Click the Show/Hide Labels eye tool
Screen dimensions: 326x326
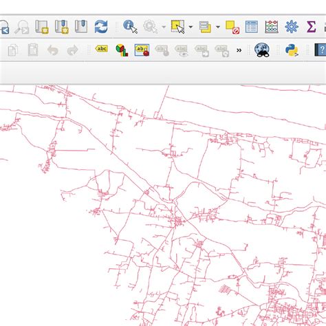point(182,50)
